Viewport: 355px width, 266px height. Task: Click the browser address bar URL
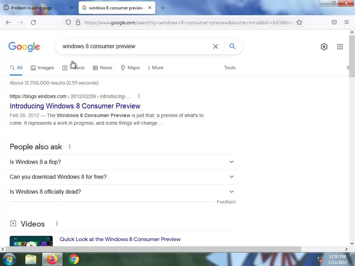pyautogui.click(x=188, y=23)
